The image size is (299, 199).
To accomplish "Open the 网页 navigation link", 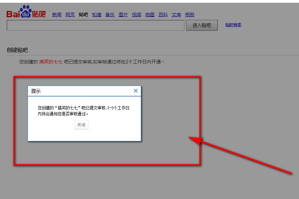I will tap(70, 15).
